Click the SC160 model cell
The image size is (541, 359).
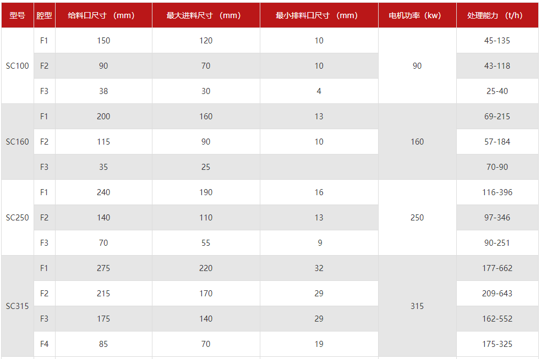tap(18, 142)
